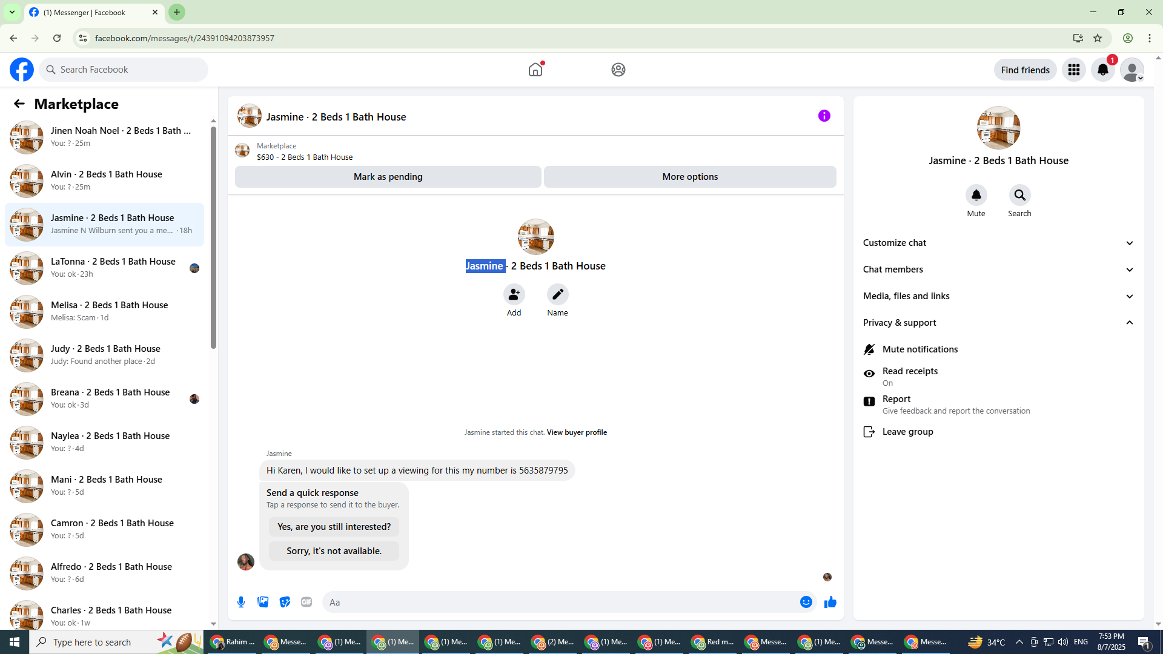Go to the Facebook home logo
Screen dimensions: 1163x654
click(22, 70)
